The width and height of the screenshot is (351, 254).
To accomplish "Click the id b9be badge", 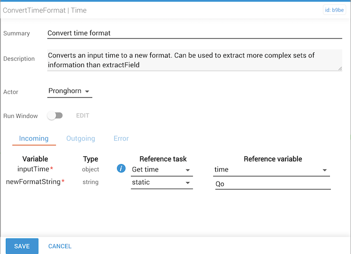I will coord(334,10).
